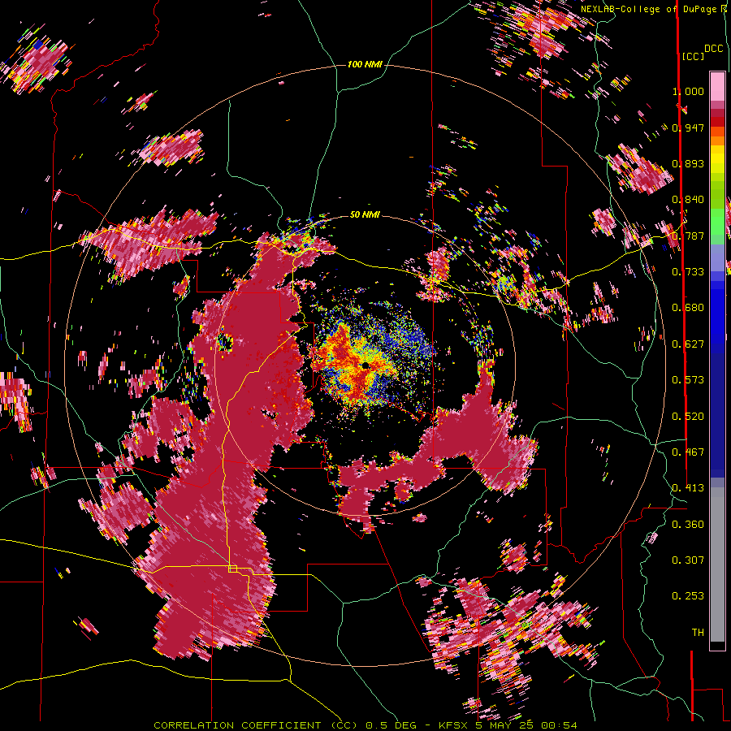731x731 pixels.
Task: Click the 0.627 legend value
Action: coord(688,344)
